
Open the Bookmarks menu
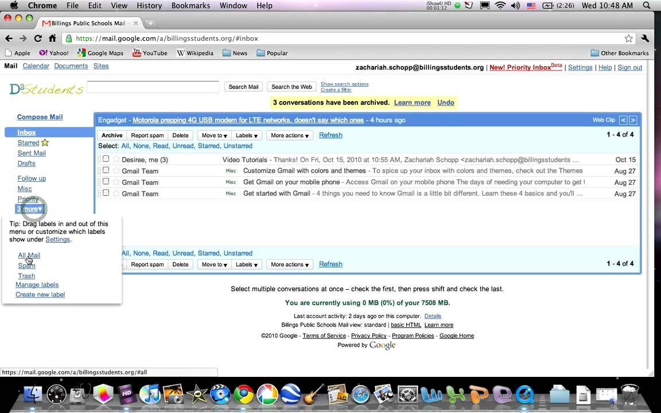pyautogui.click(x=190, y=6)
